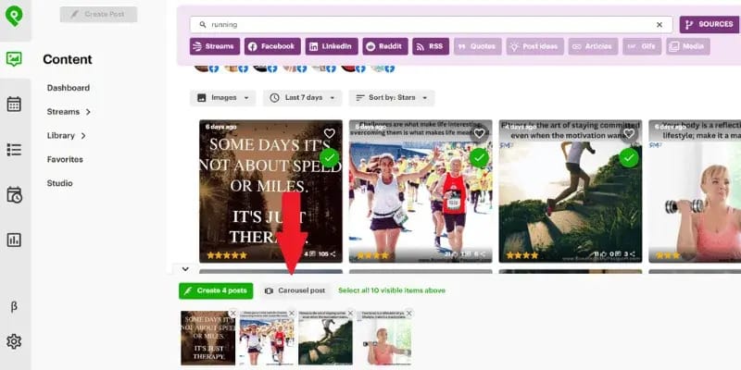Deselect the stair runner image checkmark

click(629, 158)
